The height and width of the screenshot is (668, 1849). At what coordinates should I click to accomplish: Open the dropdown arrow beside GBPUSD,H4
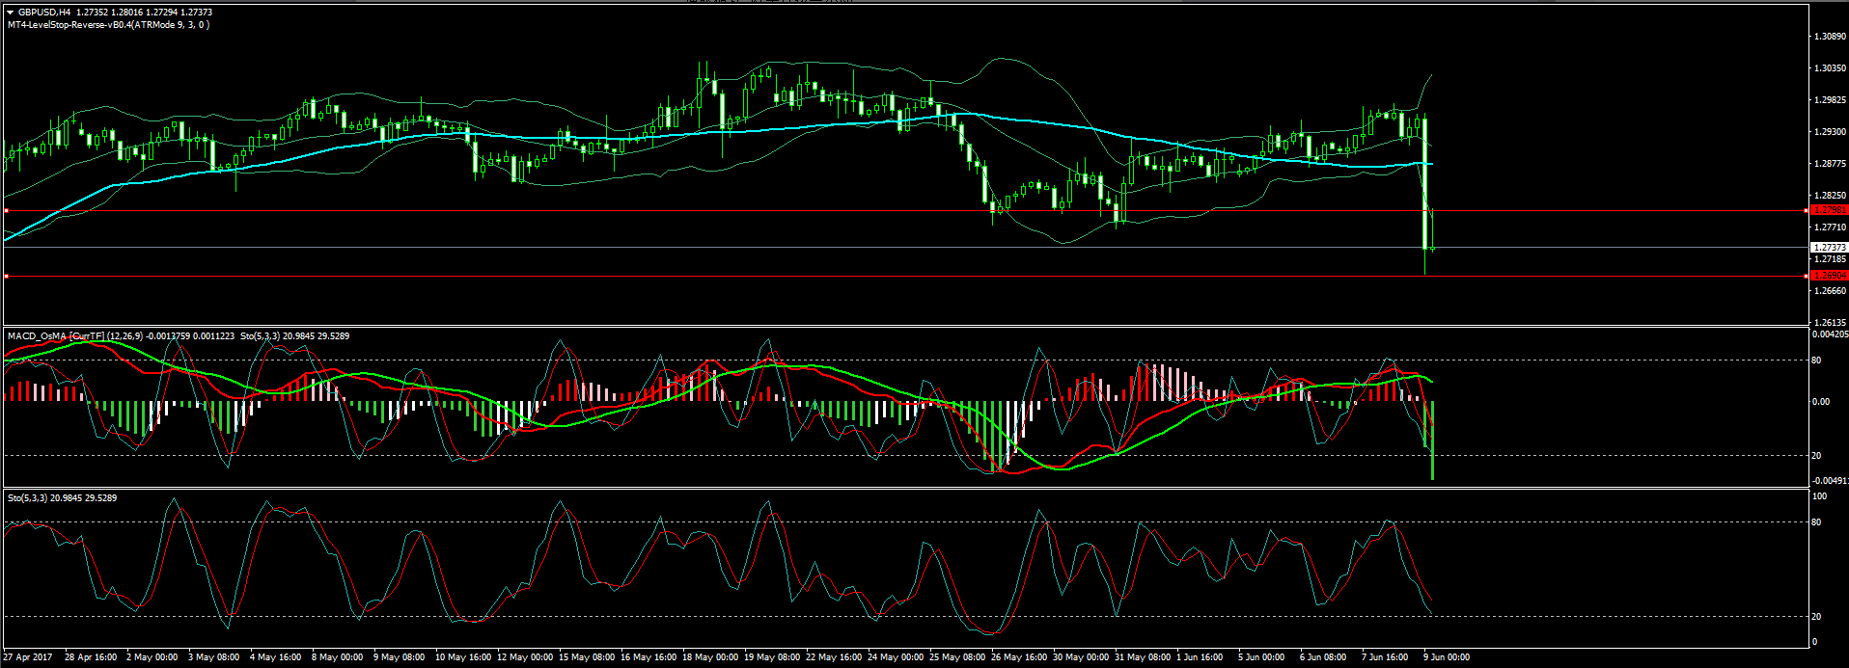11,13
